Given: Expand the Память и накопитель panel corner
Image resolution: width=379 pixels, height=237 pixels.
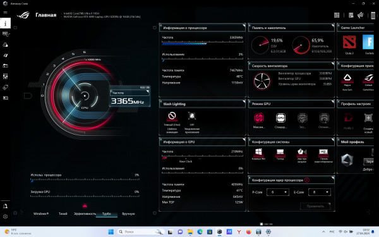Looking at the screenshot, I should pos(333,25).
